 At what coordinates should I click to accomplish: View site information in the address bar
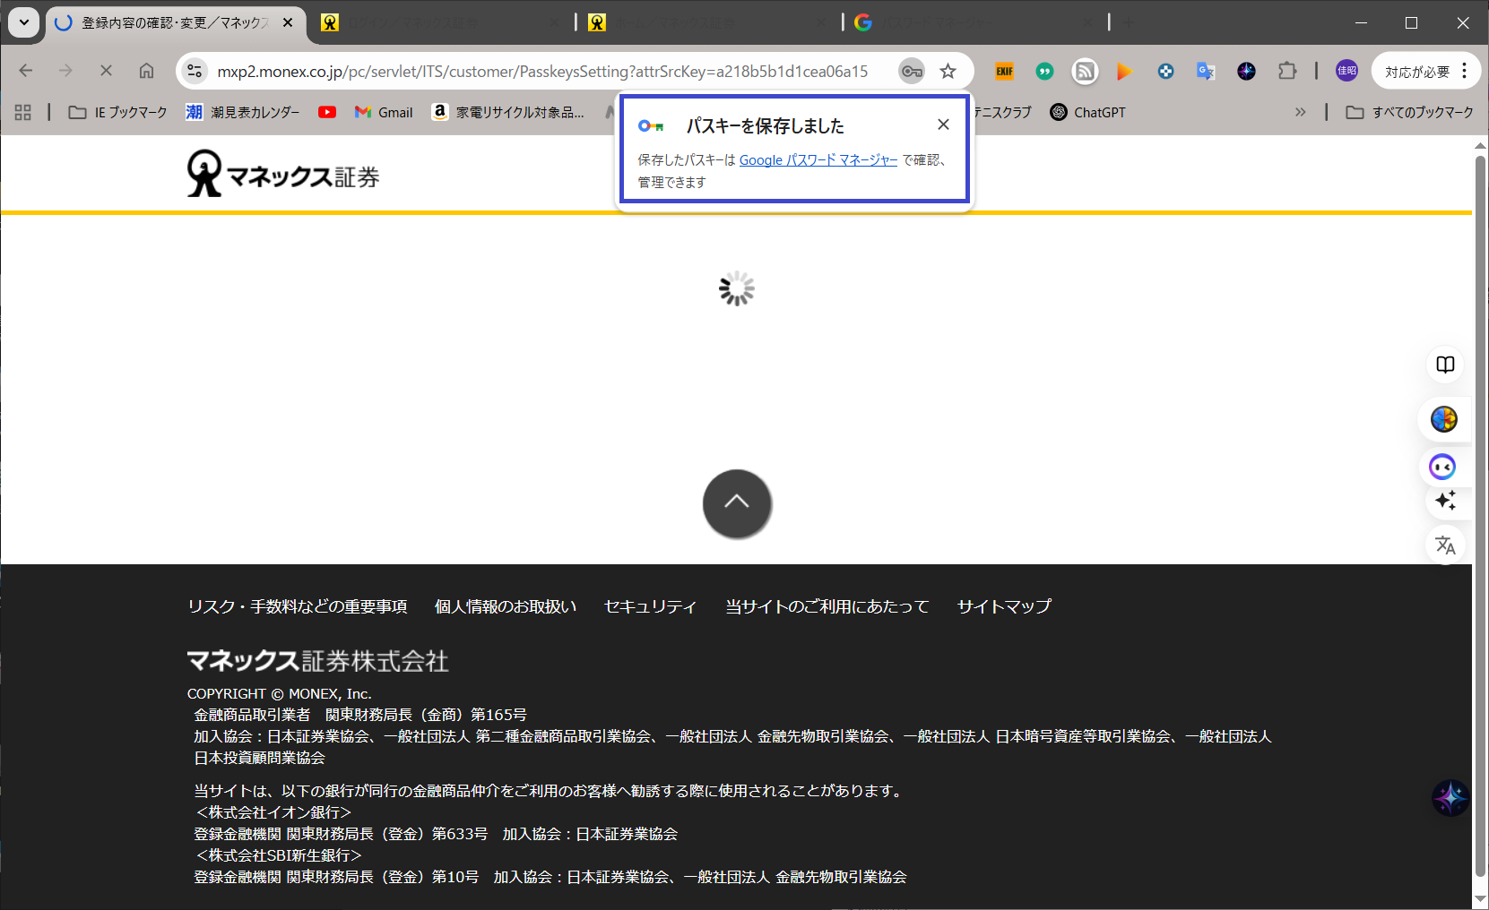tap(195, 72)
